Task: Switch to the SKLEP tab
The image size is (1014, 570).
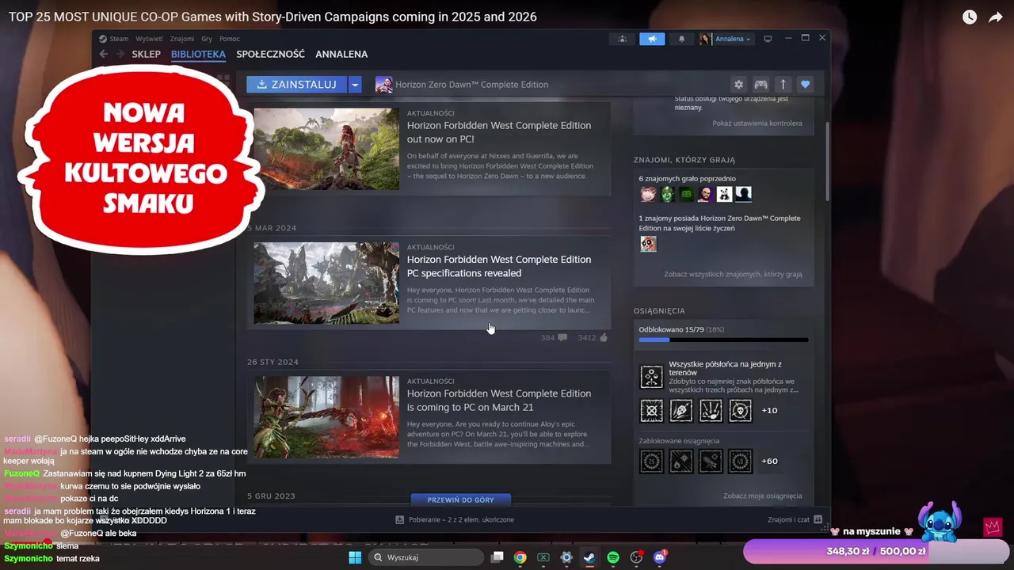Action: coord(147,54)
